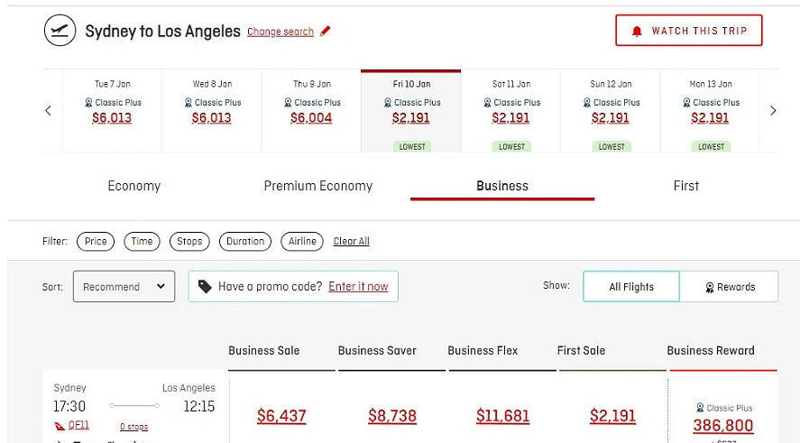The width and height of the screenshot is (800, 443).
Task: Click the Clear All filters link
Action: pyautogui.click(x=351, y=242)
